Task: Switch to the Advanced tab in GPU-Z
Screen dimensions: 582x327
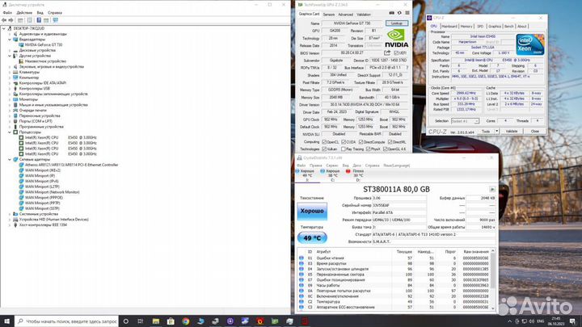Action: [x=345, y=15]
